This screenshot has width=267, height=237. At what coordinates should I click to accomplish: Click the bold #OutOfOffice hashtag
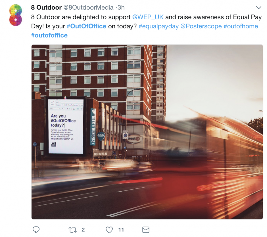[87, 26]
